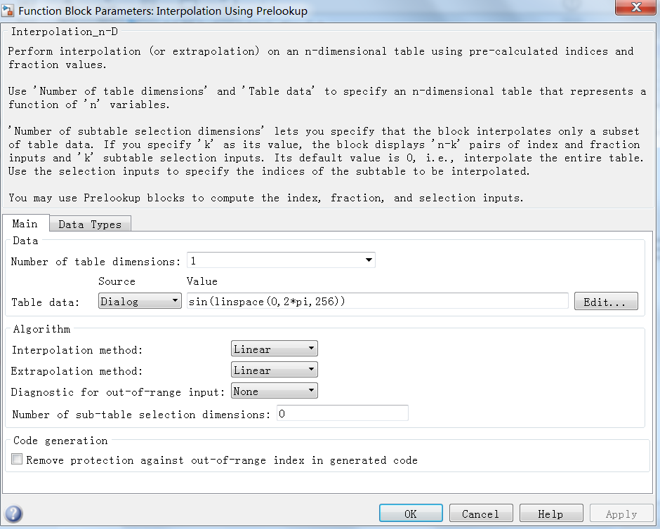Select the Main tab
This screenshot has height=529, width=660.
click(x=26, y=223)
